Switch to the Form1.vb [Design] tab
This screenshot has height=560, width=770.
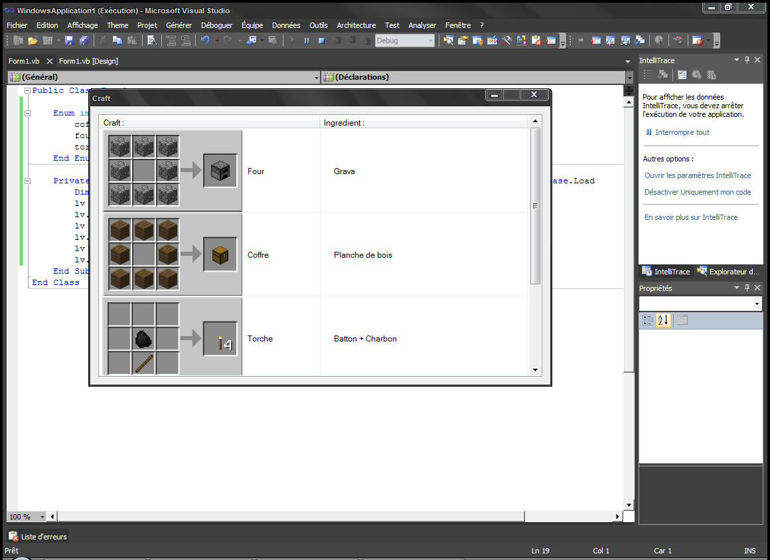[88, 61]
